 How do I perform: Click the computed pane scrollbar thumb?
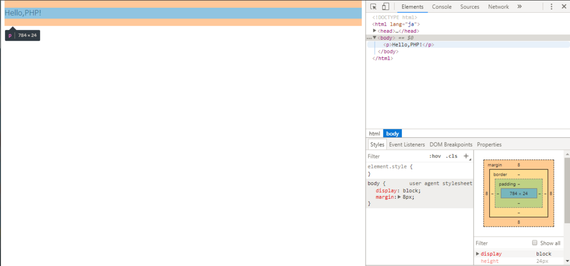(567, 190)
